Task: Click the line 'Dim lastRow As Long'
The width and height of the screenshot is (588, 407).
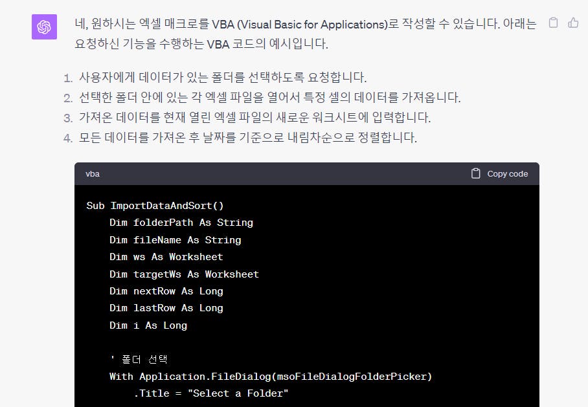Action: (166, 308)
